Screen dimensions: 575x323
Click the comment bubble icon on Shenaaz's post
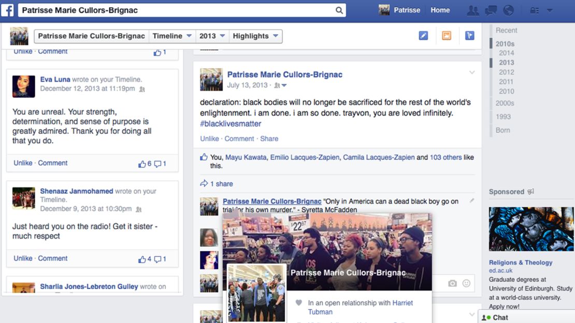(157, 259)
